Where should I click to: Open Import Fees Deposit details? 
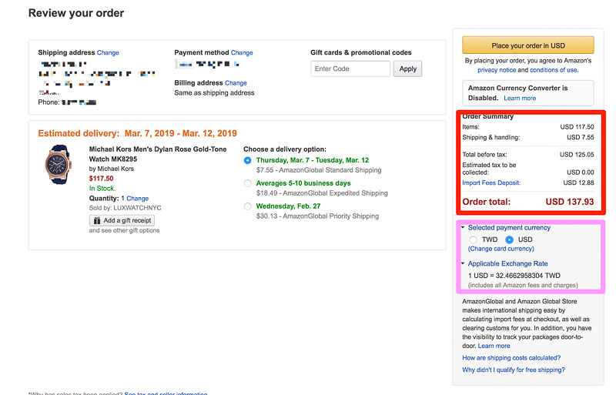click(491, 182)
